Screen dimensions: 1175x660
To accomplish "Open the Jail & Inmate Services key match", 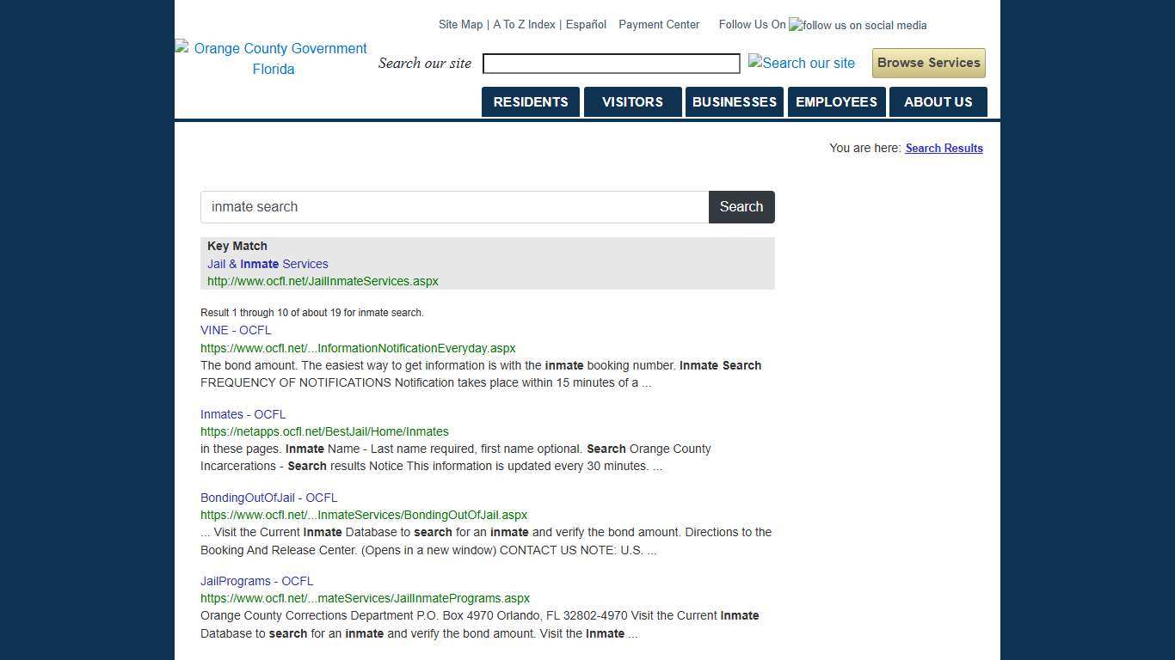I will (x=268, y=264).
